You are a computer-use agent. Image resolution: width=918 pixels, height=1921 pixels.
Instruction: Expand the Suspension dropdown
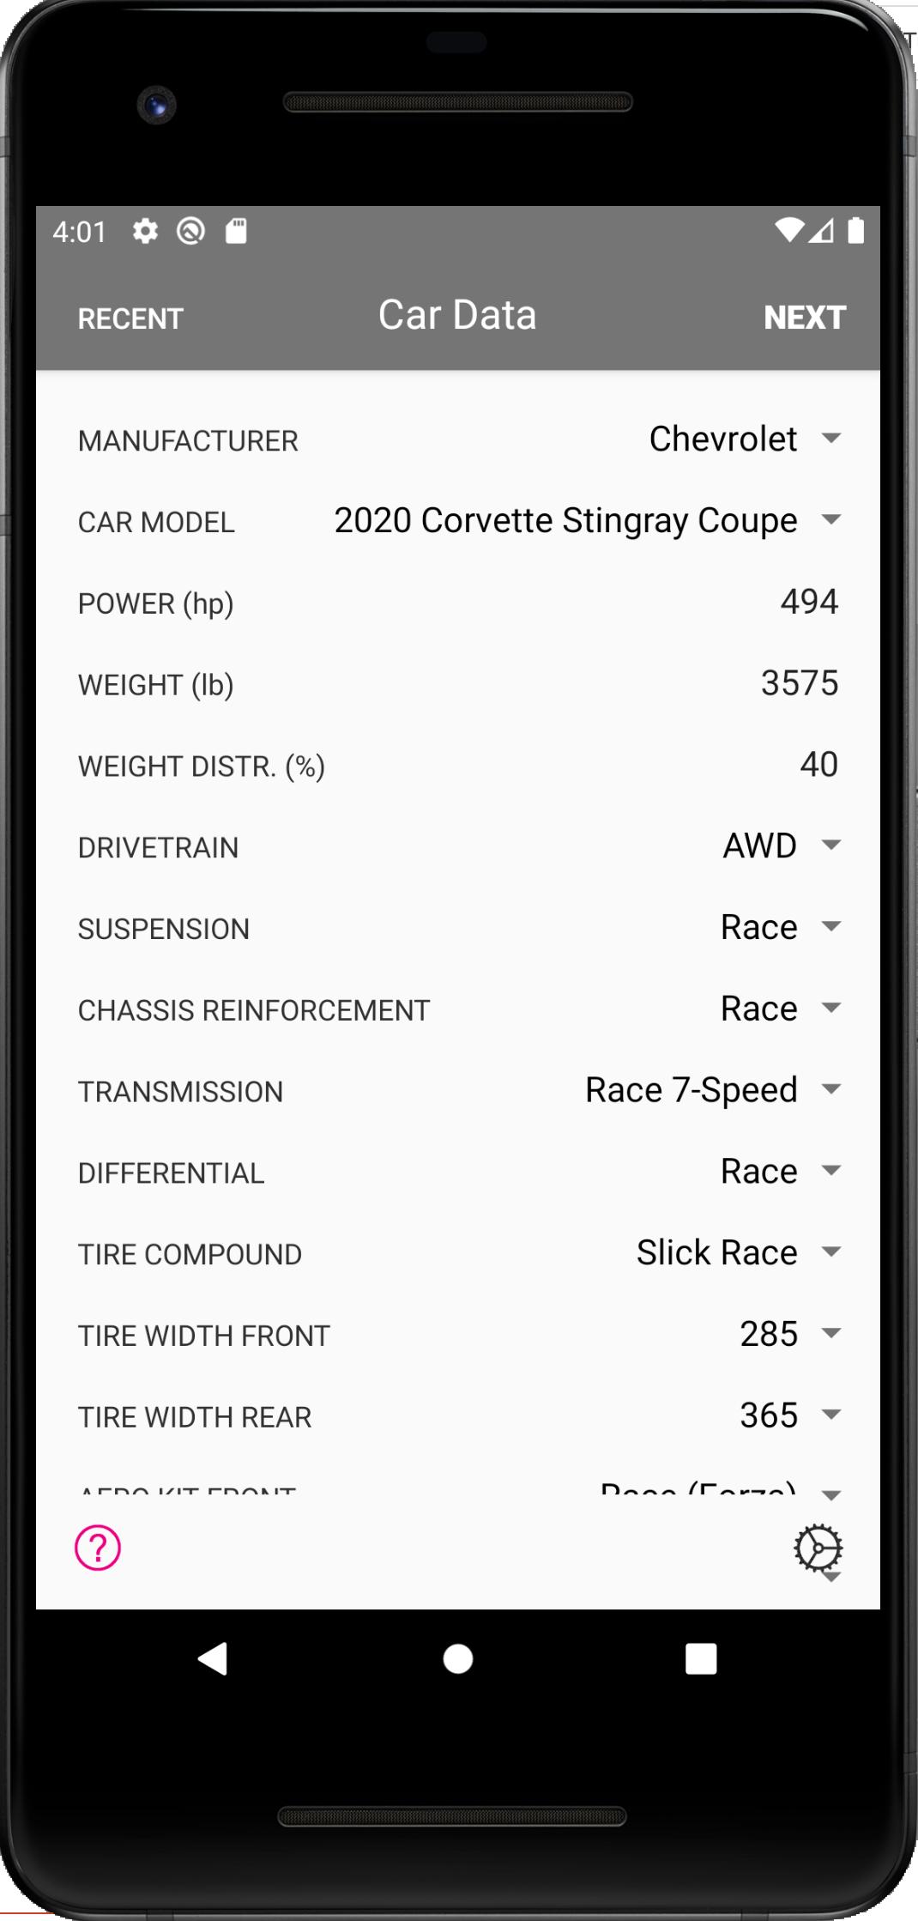tap(781, 927)
